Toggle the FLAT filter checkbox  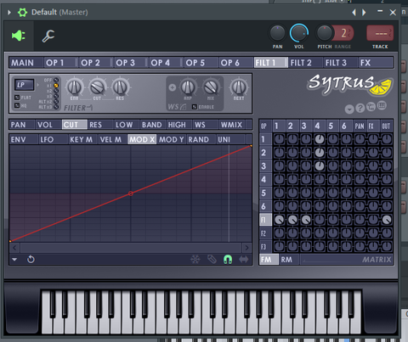tap(17, 98)
